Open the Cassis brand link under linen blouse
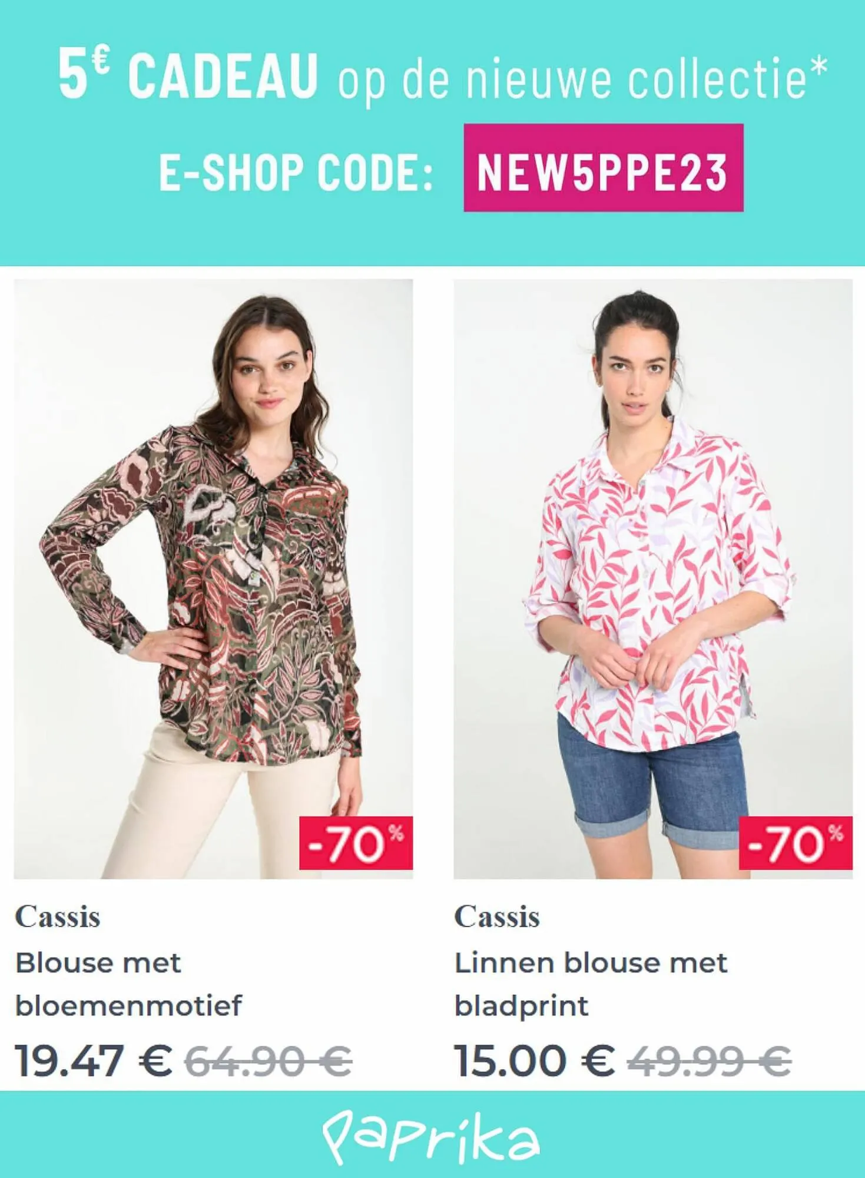This screenshot has height=1178, width=865. click(x=497, y=917)
